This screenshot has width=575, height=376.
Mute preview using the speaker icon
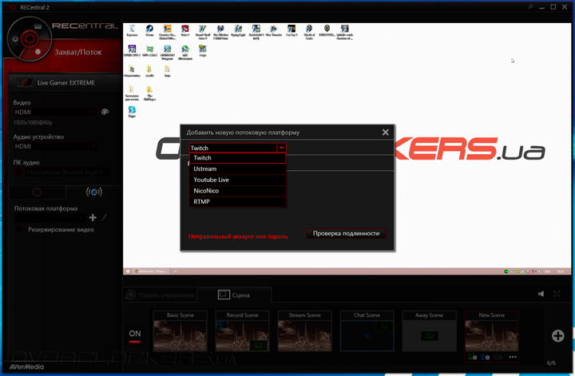[541, 294]
